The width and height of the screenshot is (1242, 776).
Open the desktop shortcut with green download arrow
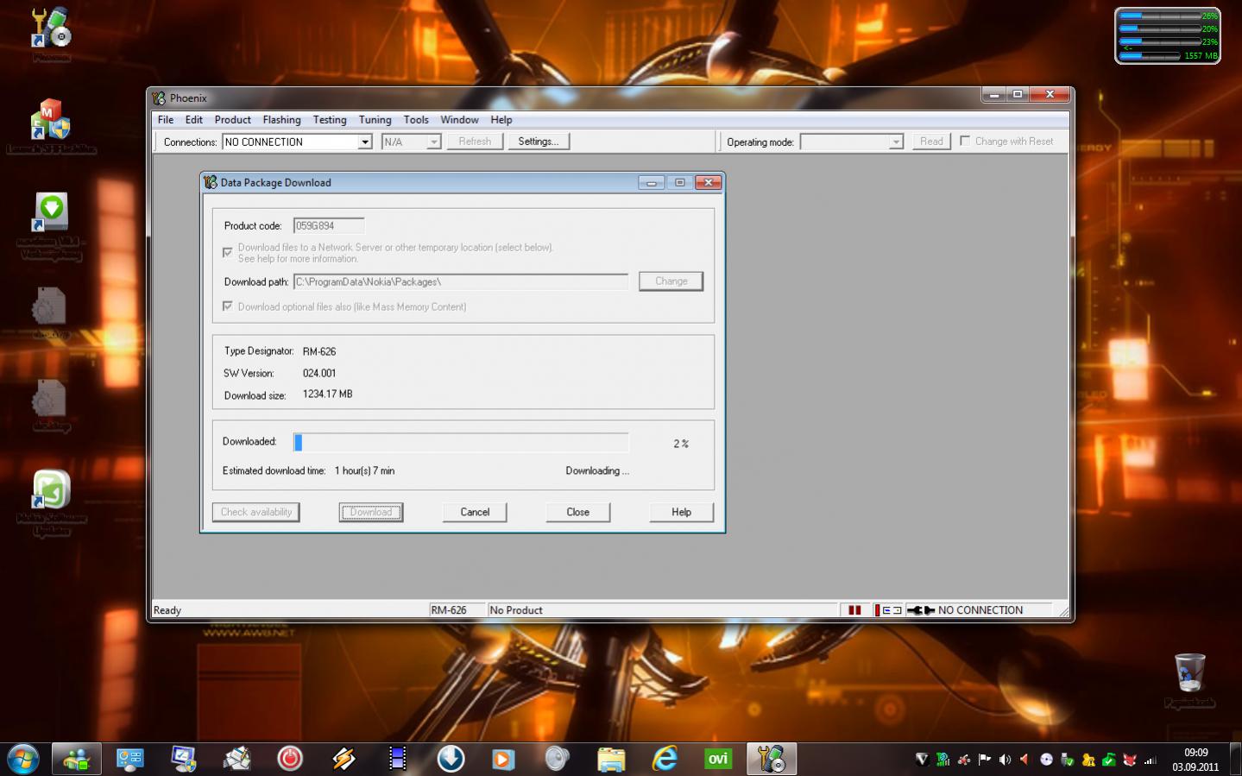(x=51, y=226)
